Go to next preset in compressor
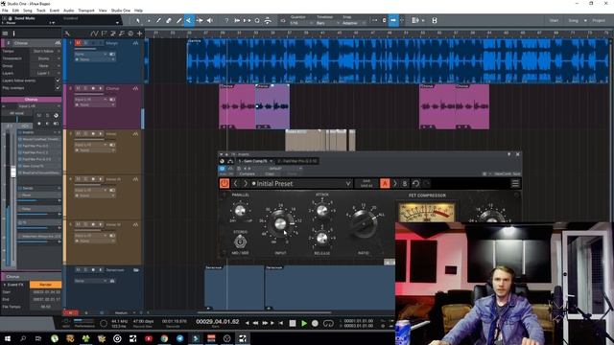This screenshot has height=345, width=614. 246,183
